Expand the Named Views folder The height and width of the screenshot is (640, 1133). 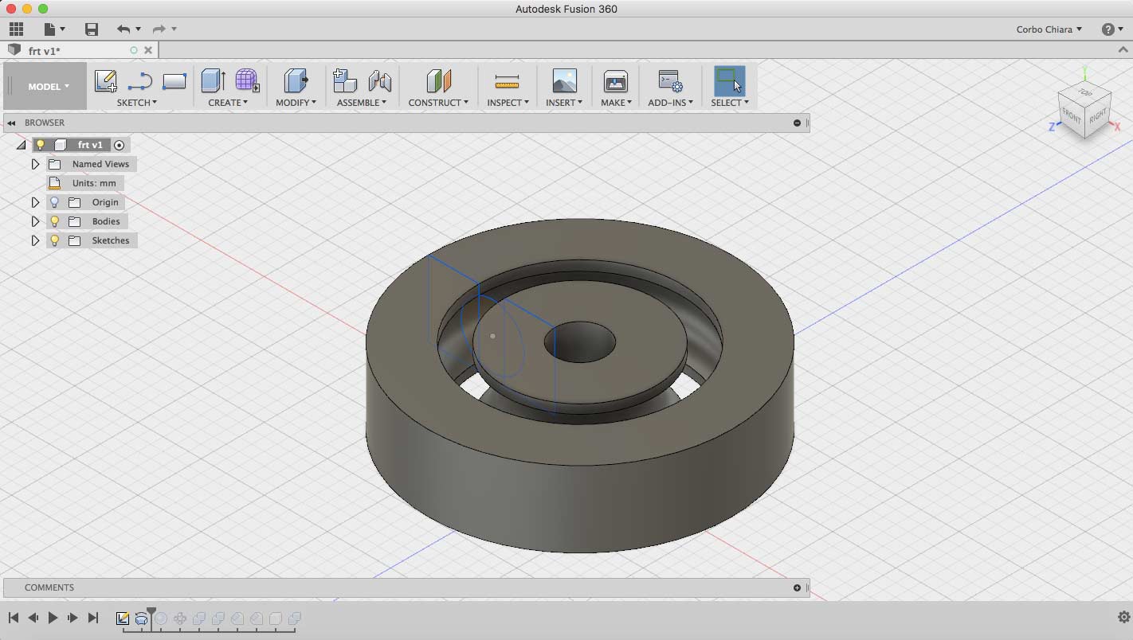[x=35, y=164]
